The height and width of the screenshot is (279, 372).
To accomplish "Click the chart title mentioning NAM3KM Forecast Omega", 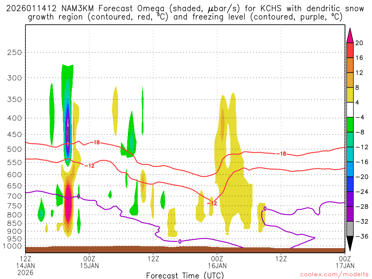I will tap(185, 13).
